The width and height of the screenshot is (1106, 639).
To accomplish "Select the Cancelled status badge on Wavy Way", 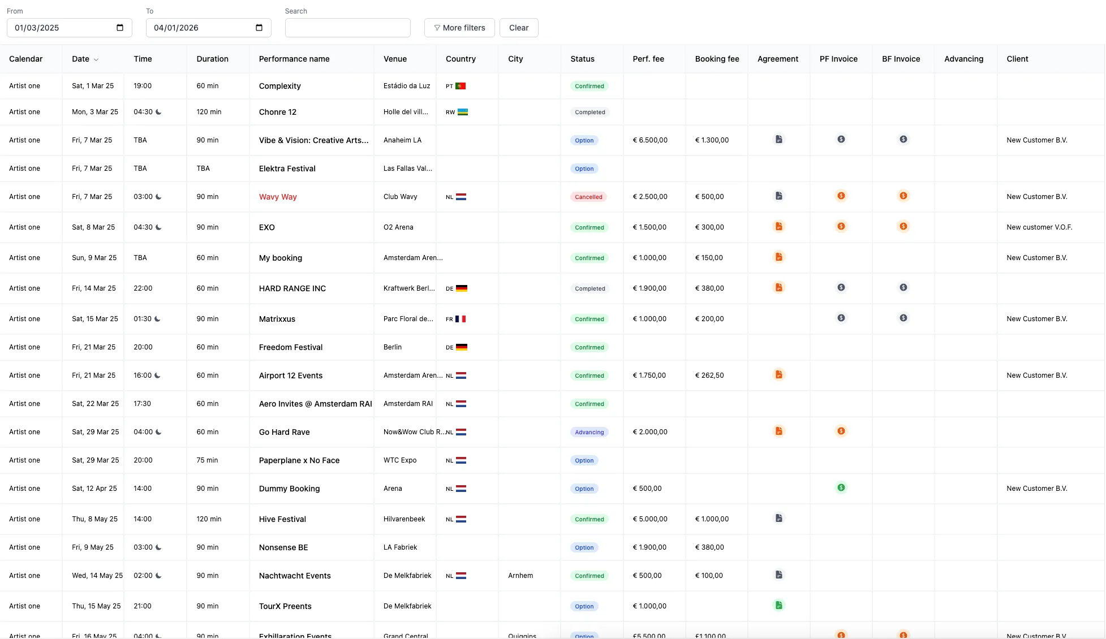I will [588, 197].
